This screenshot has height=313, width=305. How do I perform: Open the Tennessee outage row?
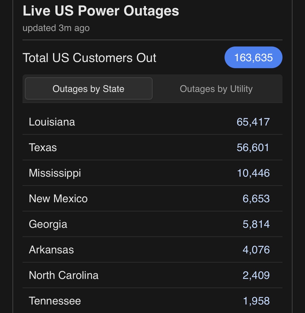tap(55, 301)
